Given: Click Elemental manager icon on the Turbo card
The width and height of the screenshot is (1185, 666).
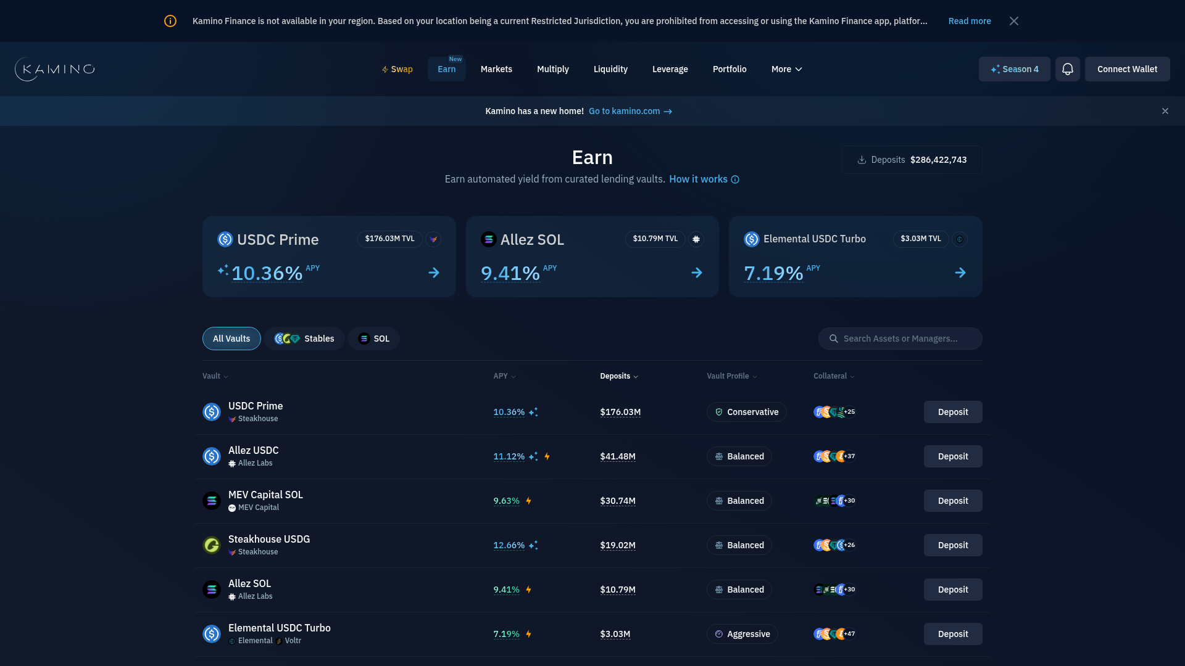Looking at the screenshot, I should click(960, 239).
